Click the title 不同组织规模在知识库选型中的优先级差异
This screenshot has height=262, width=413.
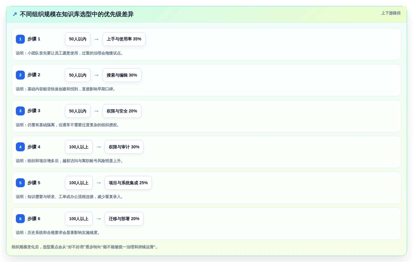click(x=77, y=14)
